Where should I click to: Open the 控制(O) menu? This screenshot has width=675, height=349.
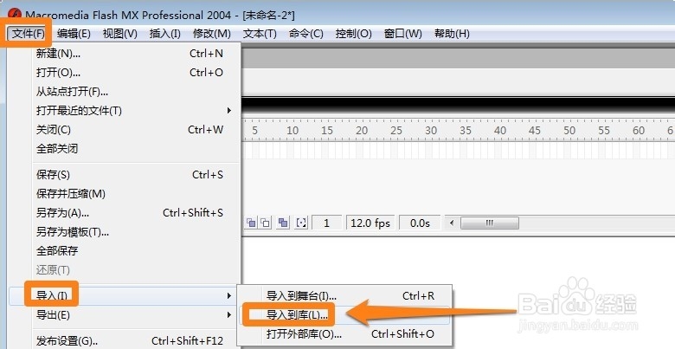[353, 34]
